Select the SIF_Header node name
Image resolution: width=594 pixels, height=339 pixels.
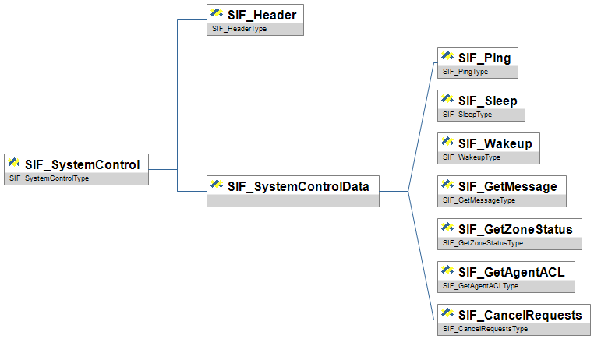click(x=262, y=14)
